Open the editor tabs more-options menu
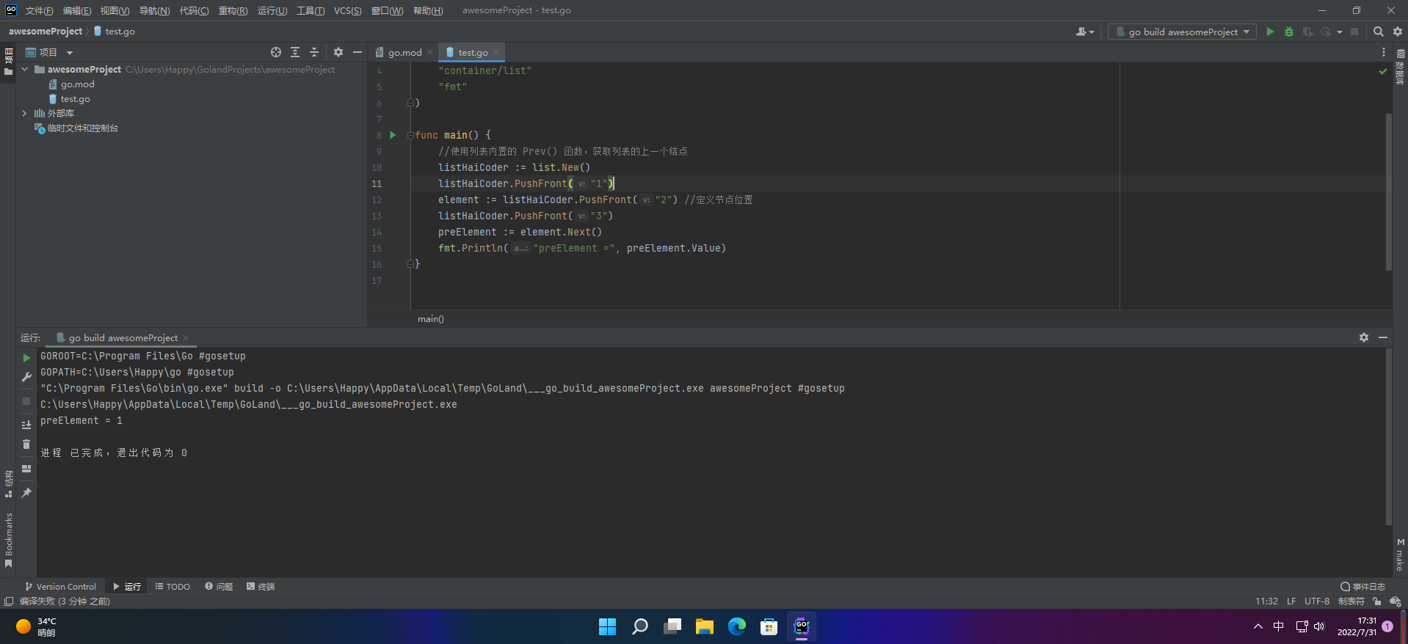 pyautogui.click(x=1384, y=52)
